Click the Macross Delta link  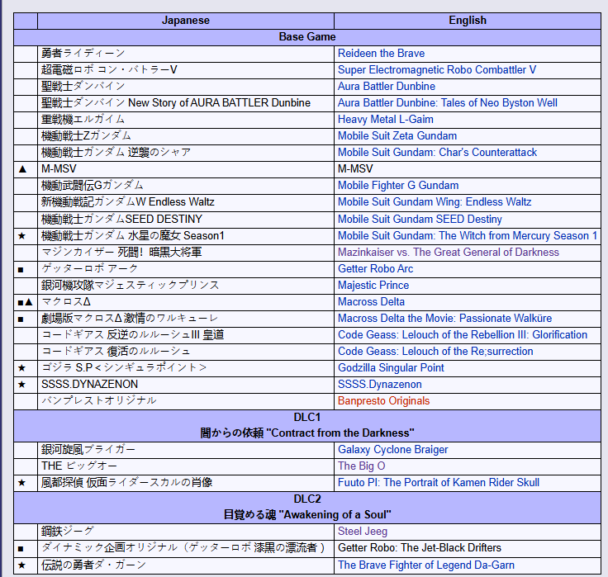(x=371, y=302)
